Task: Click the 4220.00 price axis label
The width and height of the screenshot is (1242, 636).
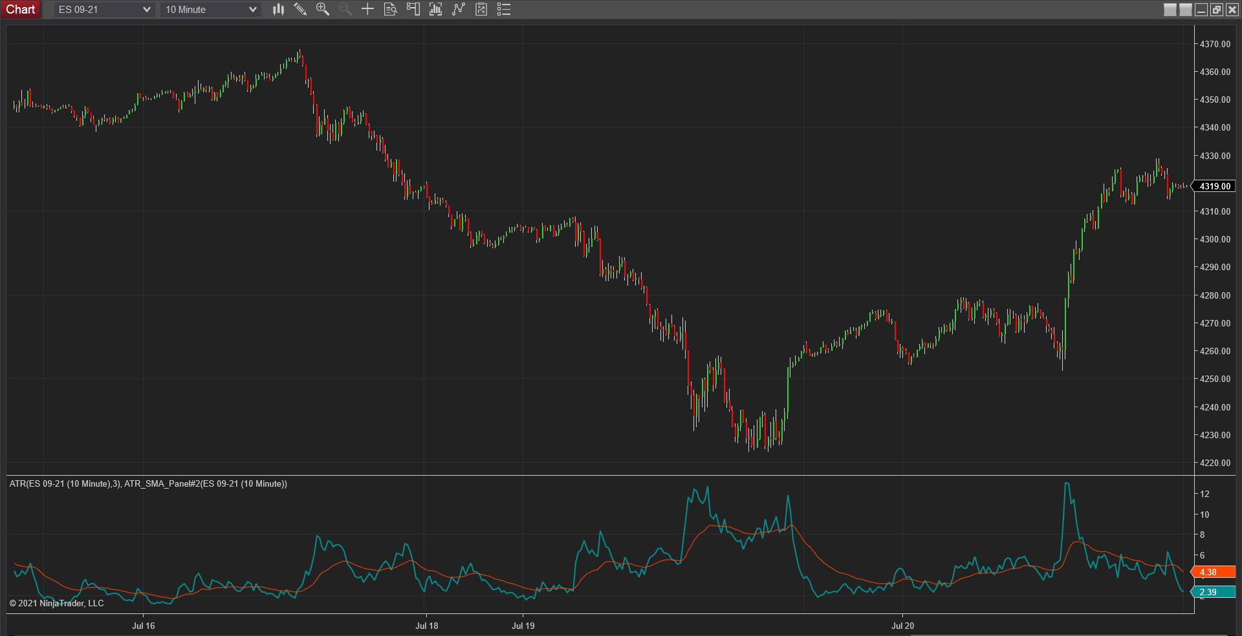Action: click(x=1215, y=463)
